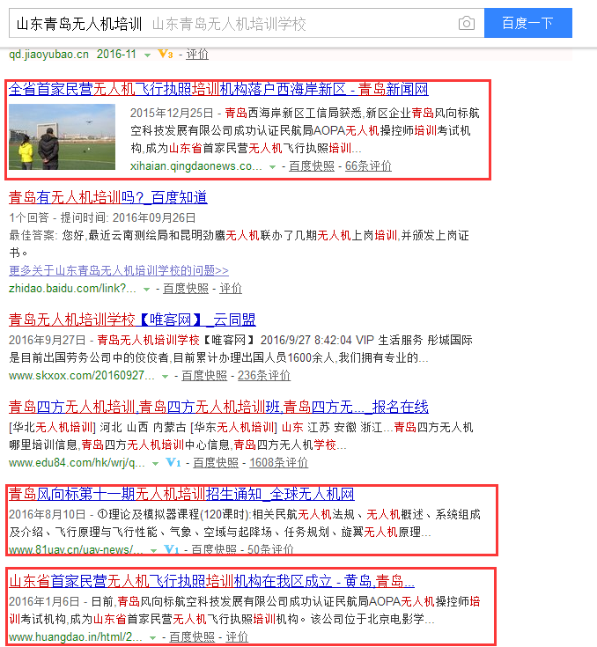
Task: Expand dropdown arrow next to qd.jiaoyubao.cn 2016-11
Action: [x=147, y=55]
